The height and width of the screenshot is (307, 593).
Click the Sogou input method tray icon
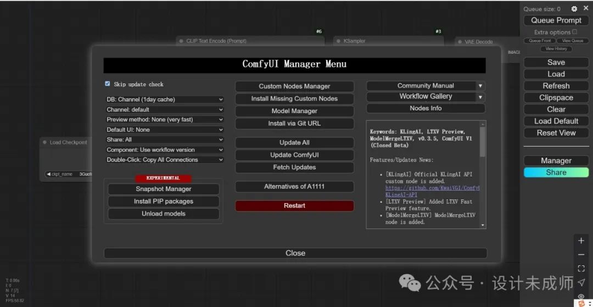pyautogui.click(x=581, y=304)
